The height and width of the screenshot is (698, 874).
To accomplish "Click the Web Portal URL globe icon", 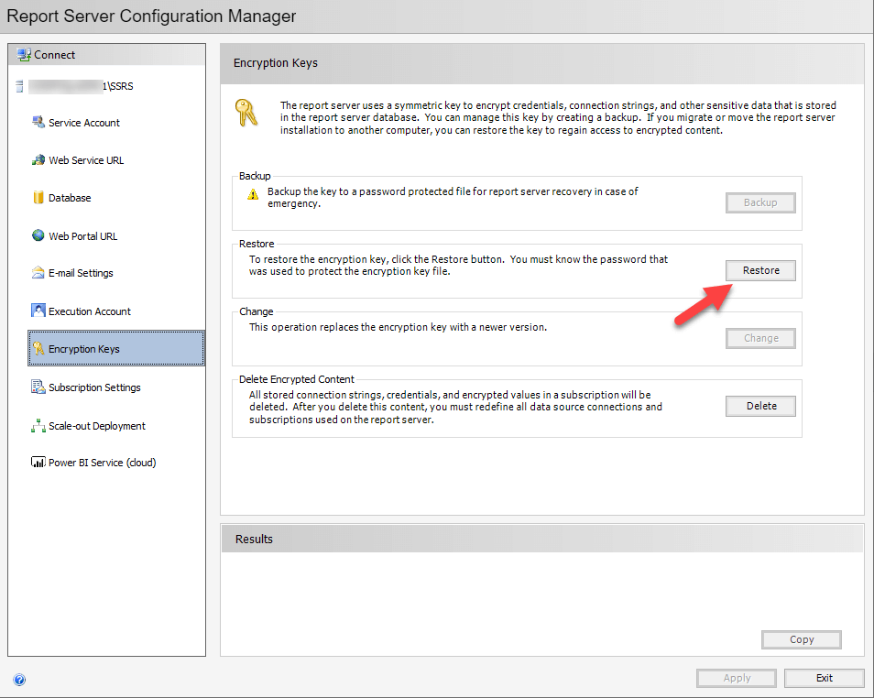I will point(38,235).
